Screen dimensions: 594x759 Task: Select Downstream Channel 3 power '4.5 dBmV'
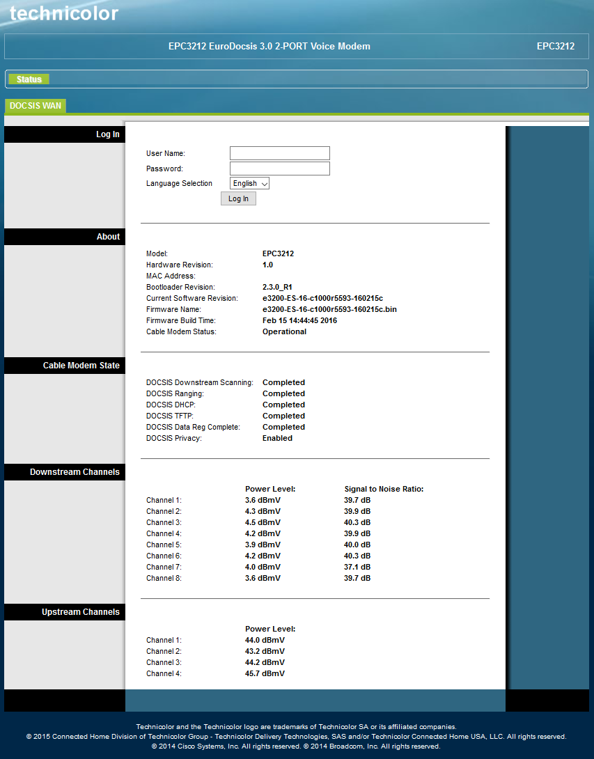(x=263, y=522)
